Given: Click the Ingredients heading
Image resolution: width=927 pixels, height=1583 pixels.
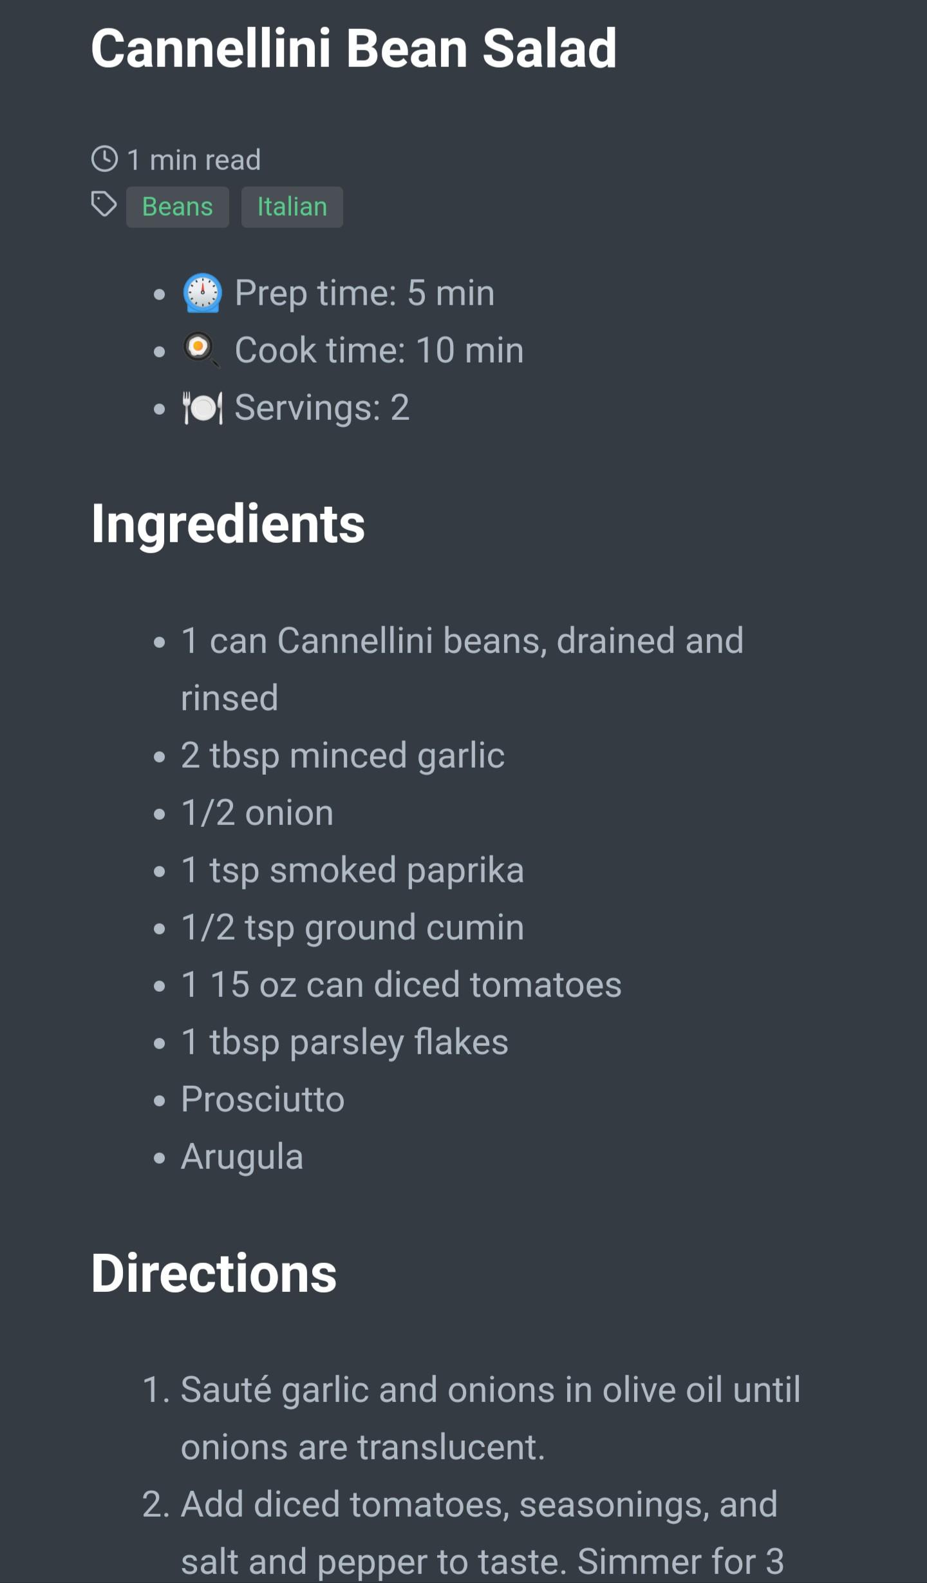Looking at the screenshot, I should click(228, 524).
